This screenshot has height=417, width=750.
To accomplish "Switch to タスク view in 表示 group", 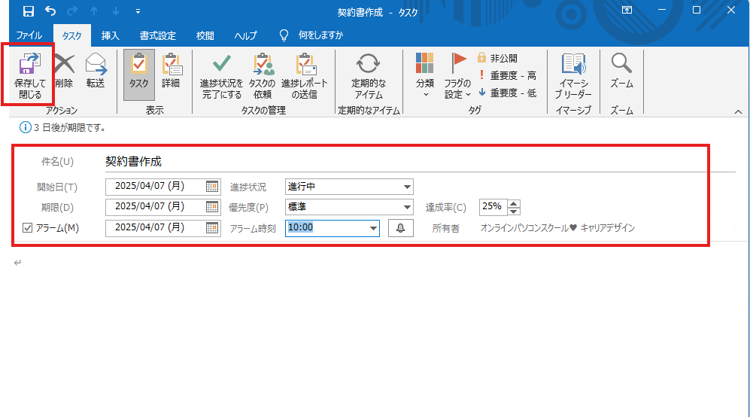I will pyautogui.click(x=138, y=75).
